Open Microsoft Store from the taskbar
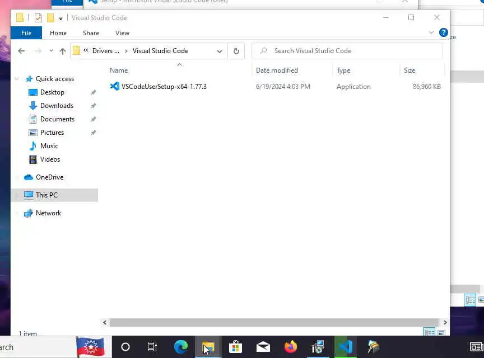This screenshot has width=484, height=358. pyautogui.click(x=235, y=347)
